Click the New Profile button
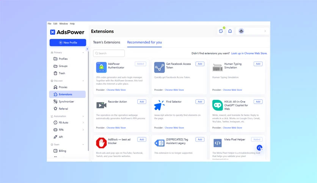Viewport: 317px width, 183px height. point(68,42)
